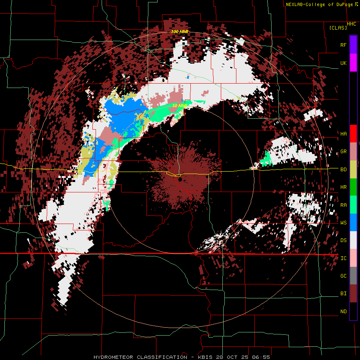Click the DS legend label

(344, 240)
